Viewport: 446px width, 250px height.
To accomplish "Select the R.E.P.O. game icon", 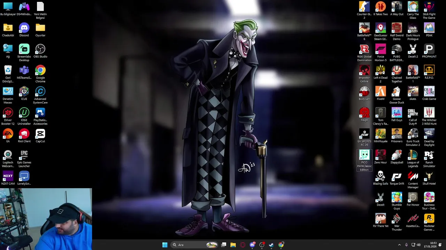I will [x=429, y=72].
